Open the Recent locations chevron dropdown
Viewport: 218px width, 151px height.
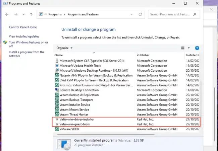(x=23, y=14)
